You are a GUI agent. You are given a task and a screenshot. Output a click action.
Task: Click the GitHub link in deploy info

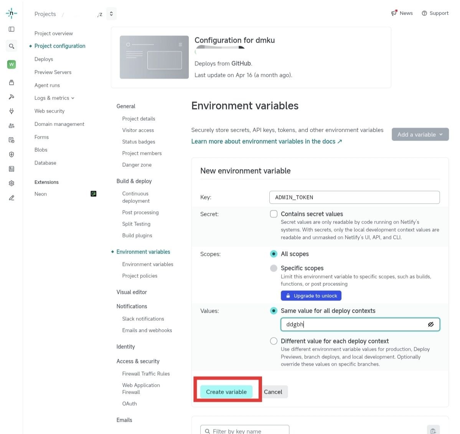(x=241, y=63)
